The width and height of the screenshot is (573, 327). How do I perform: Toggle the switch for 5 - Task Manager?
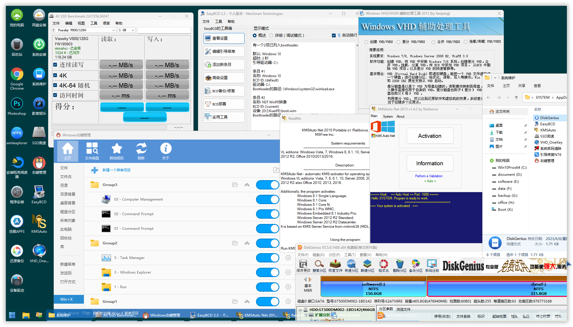[268, 258]
